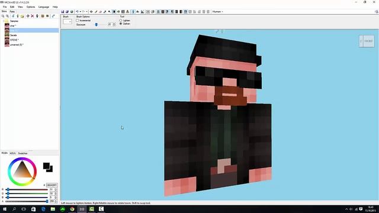Select the unnamed (5) skin
Screen dimensions: 379x213
pyautogui.click(x=17, y=45)
